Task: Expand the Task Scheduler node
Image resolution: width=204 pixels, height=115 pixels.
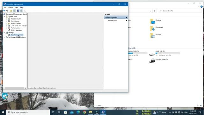Action: pos(7,19)
